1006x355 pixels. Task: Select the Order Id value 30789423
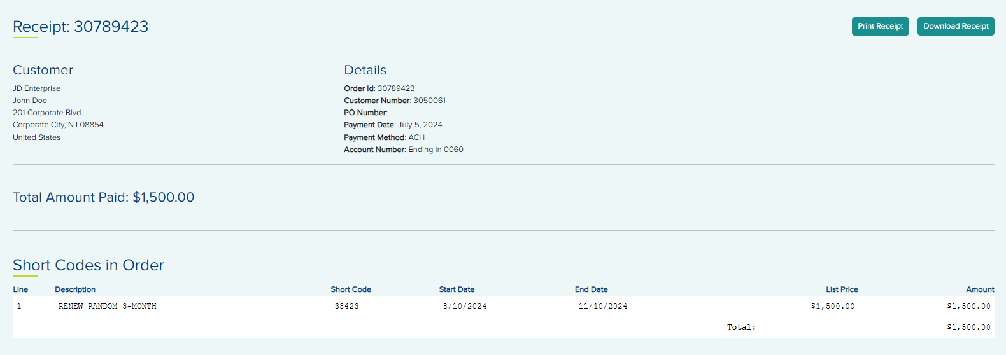(396, 88)
